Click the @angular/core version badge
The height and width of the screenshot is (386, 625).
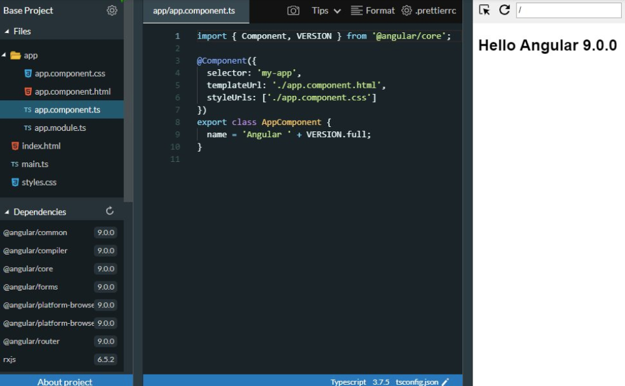tap(105, 269)
